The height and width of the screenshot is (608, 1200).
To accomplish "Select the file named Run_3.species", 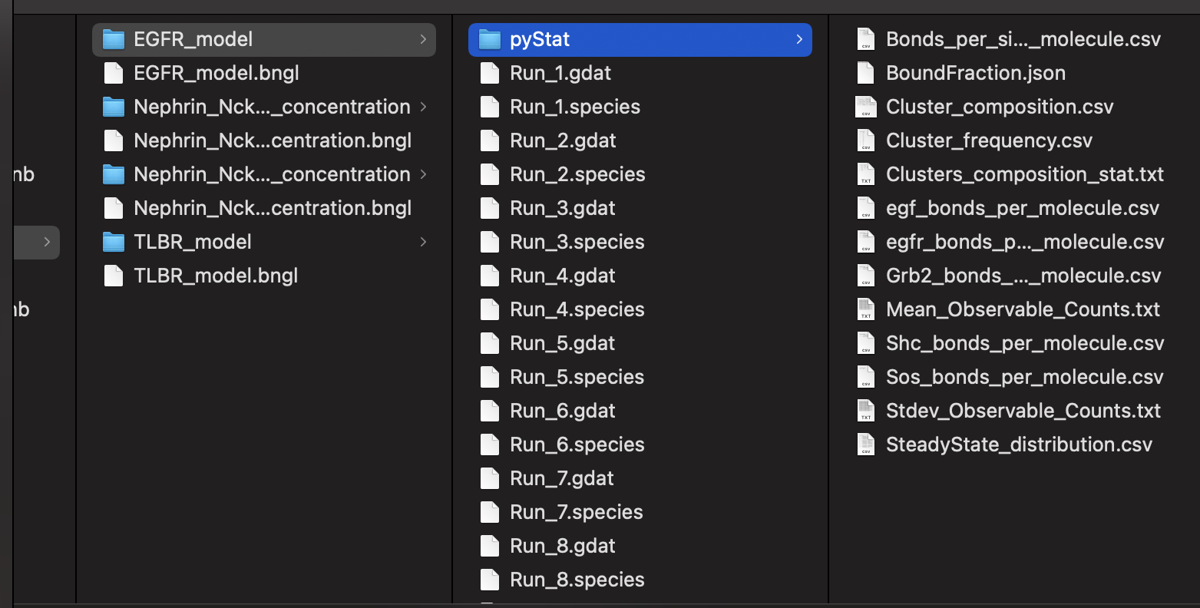I will click(x=577, y=242).
